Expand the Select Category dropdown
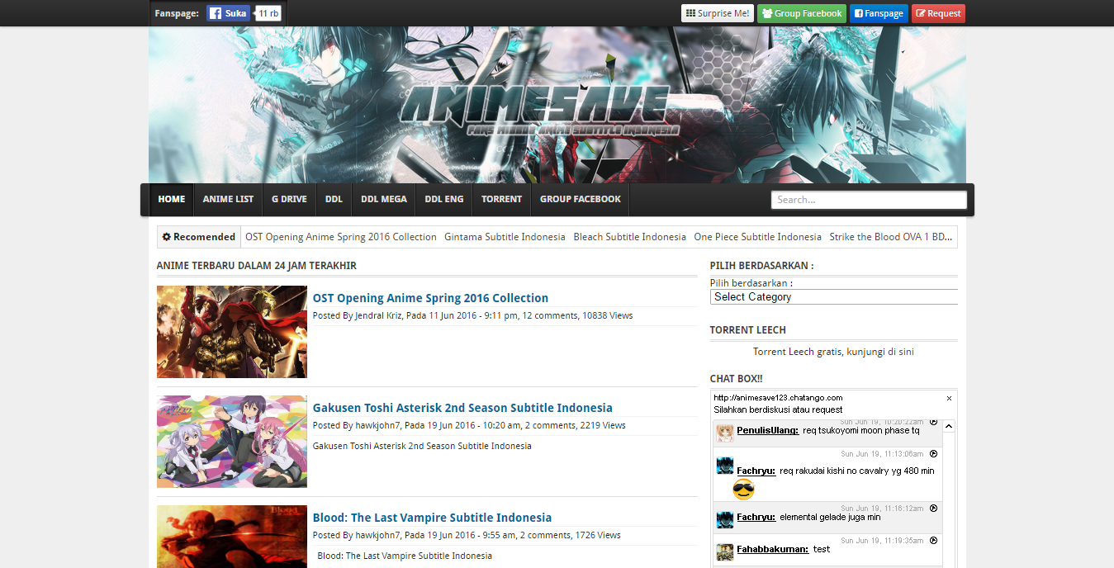The image size is (1114, 568). pos(834,297)
